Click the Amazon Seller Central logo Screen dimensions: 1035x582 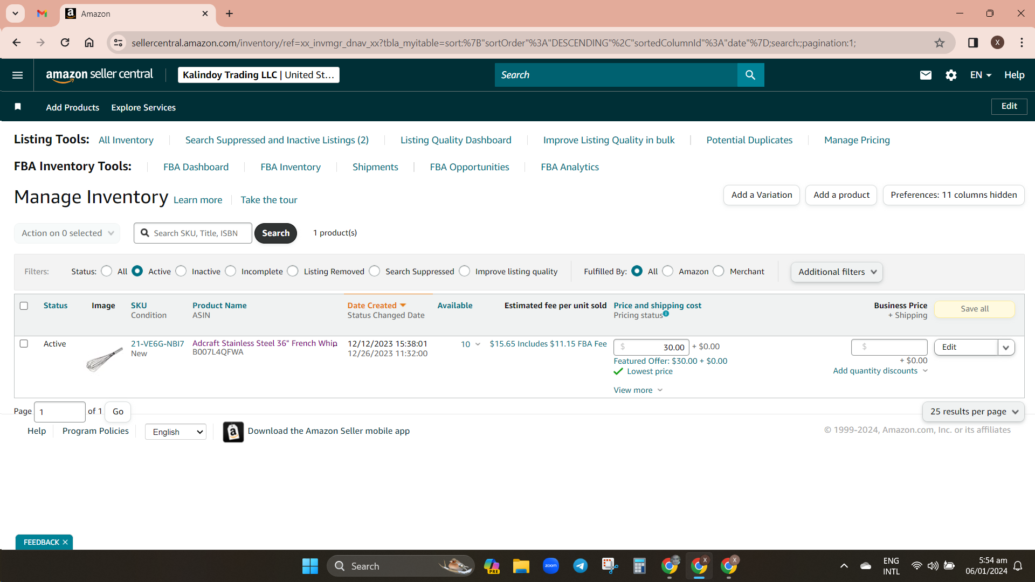coord(99,75)
